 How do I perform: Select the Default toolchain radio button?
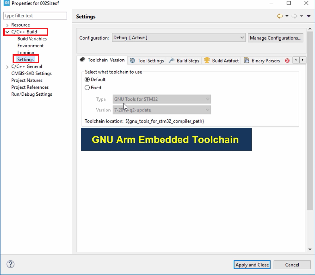click(87, 80)
